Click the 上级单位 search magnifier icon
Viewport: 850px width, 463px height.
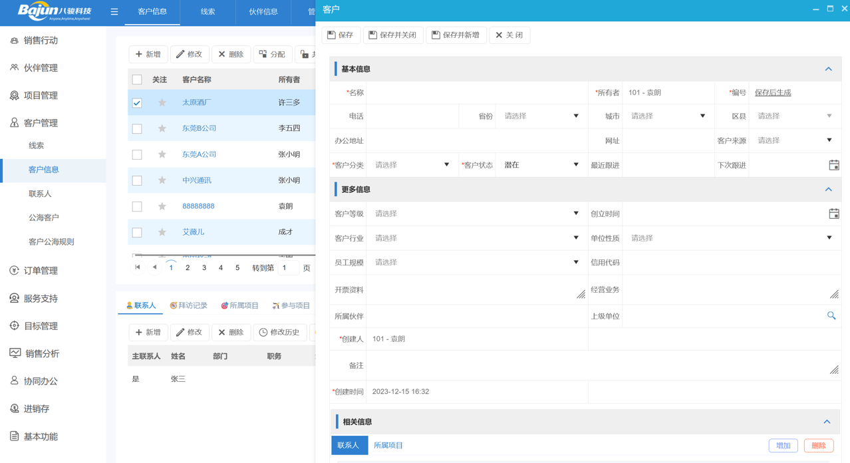[831, 315]
